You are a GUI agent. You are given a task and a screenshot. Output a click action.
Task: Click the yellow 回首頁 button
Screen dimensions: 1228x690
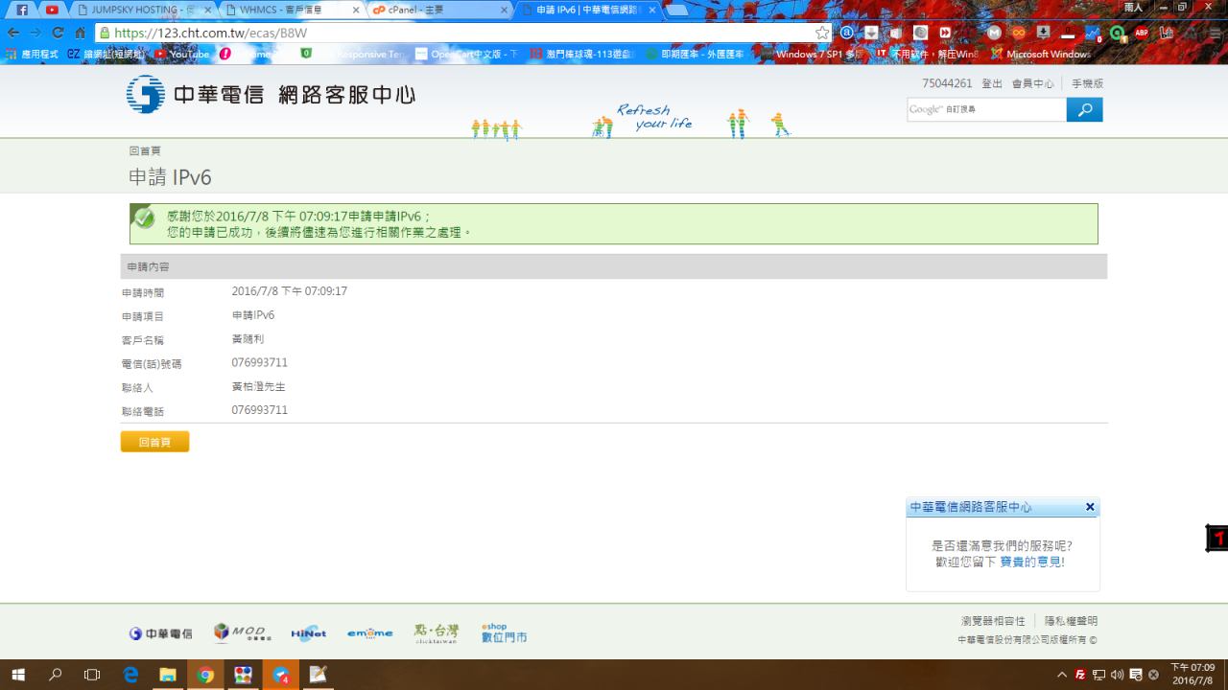[x=154, y=442]
